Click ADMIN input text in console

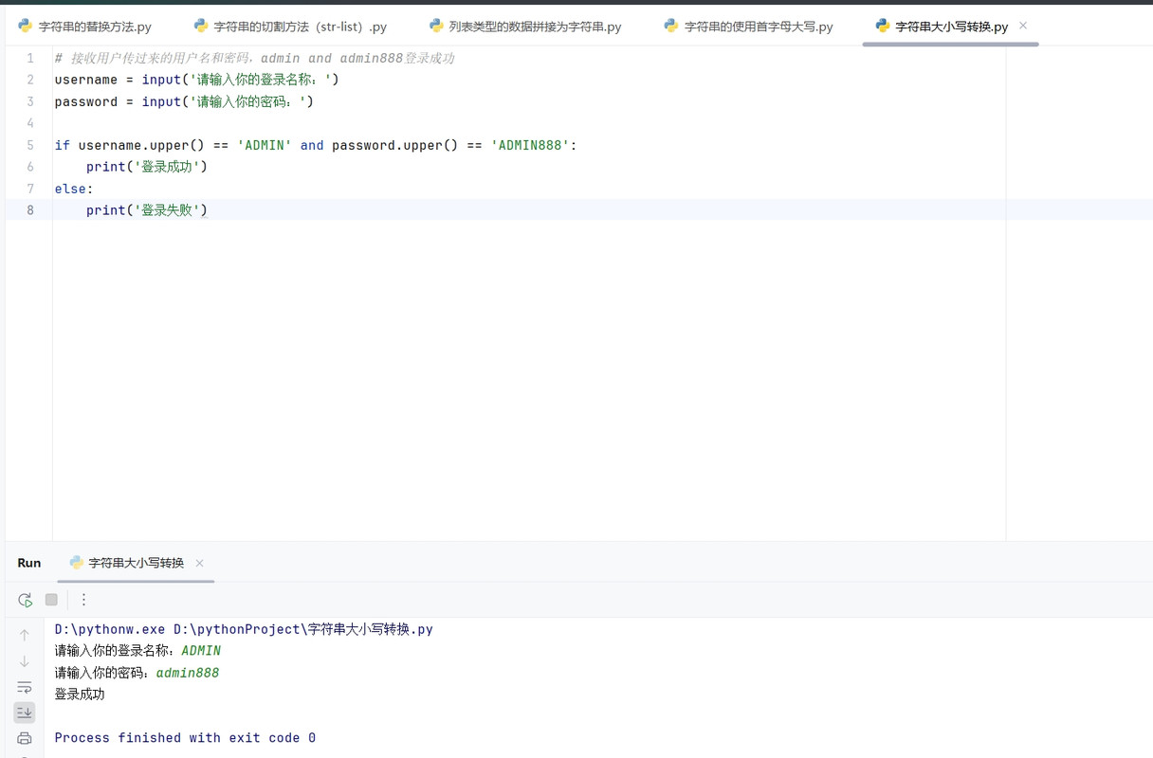coord(201,651)
